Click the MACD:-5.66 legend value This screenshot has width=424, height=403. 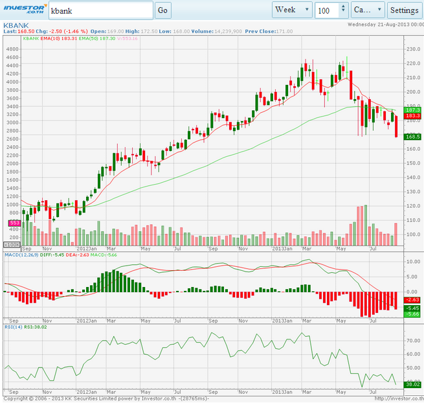[x=104, y=255]
